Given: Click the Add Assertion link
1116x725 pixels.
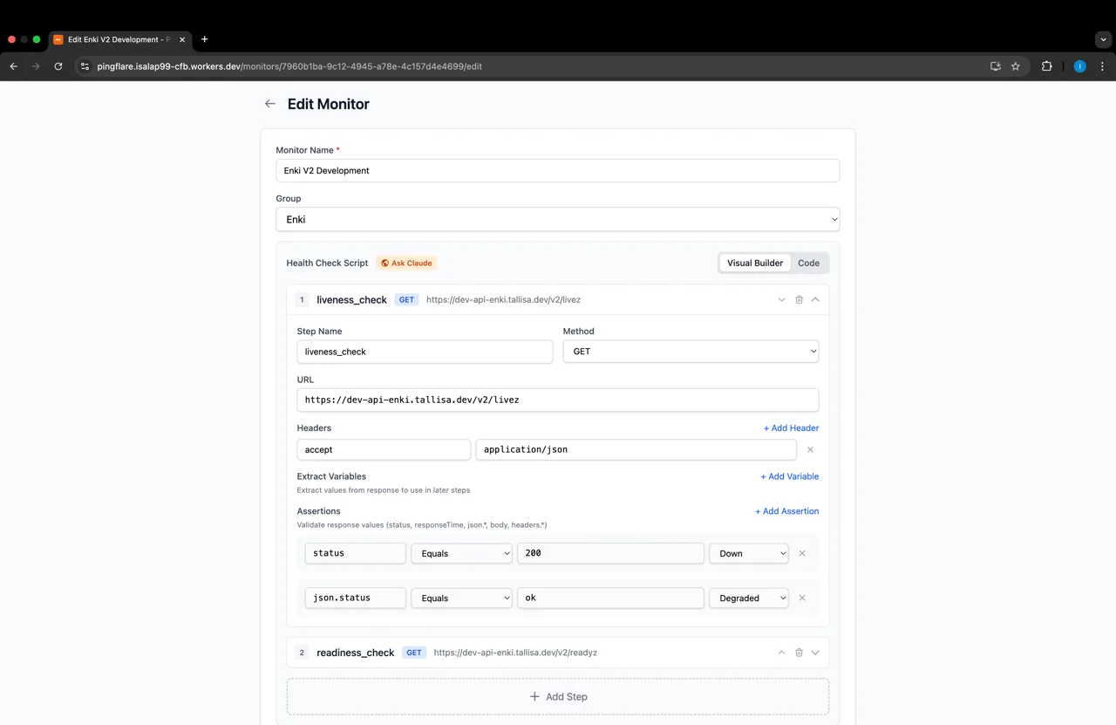Looking at the screenshot, I should (786, 511).
